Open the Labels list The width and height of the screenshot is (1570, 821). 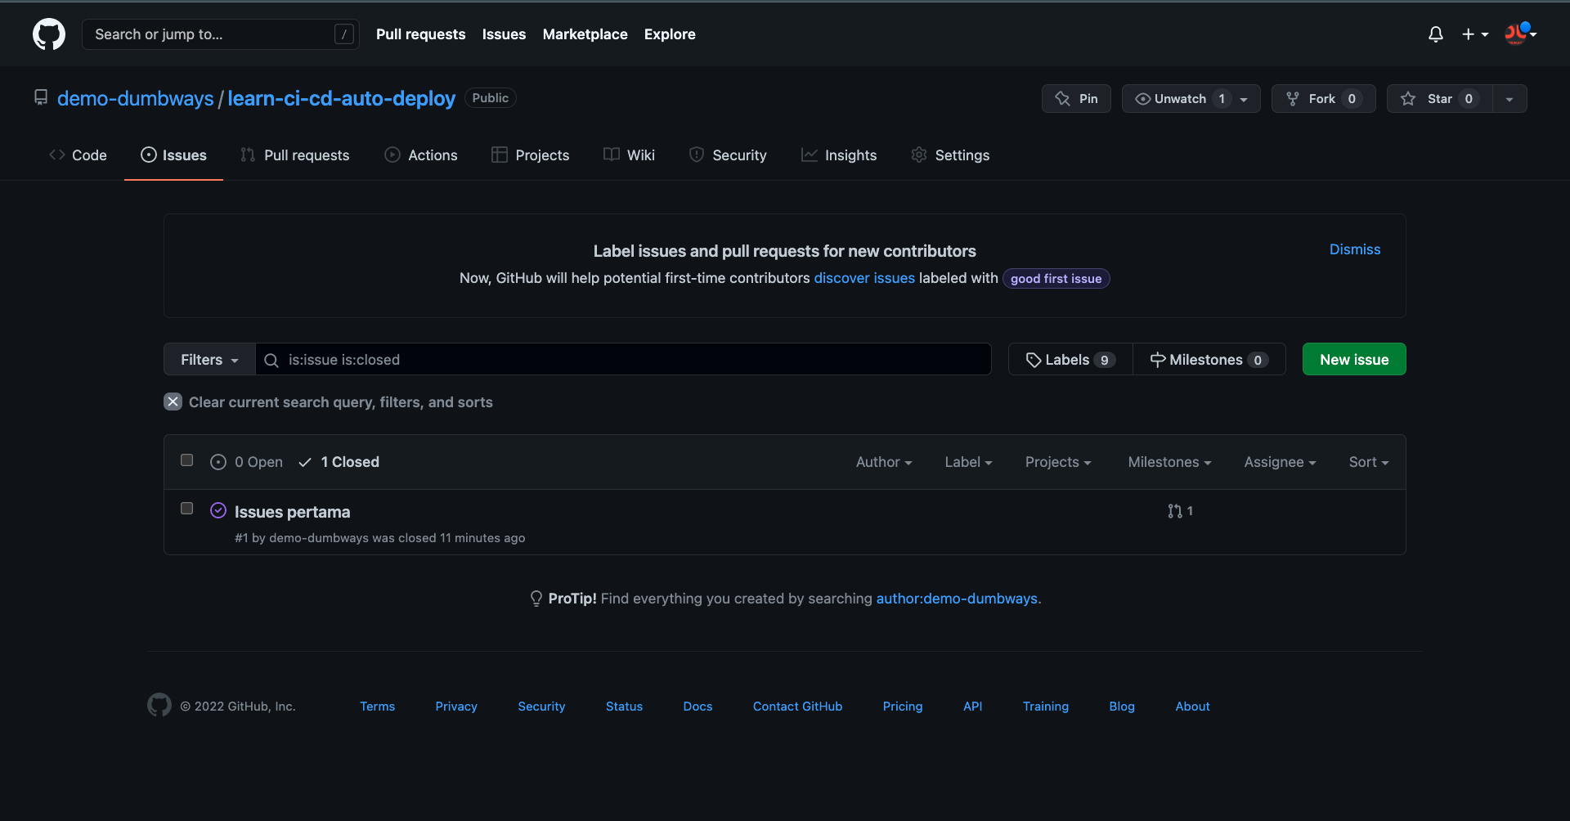pos(1070,360)
